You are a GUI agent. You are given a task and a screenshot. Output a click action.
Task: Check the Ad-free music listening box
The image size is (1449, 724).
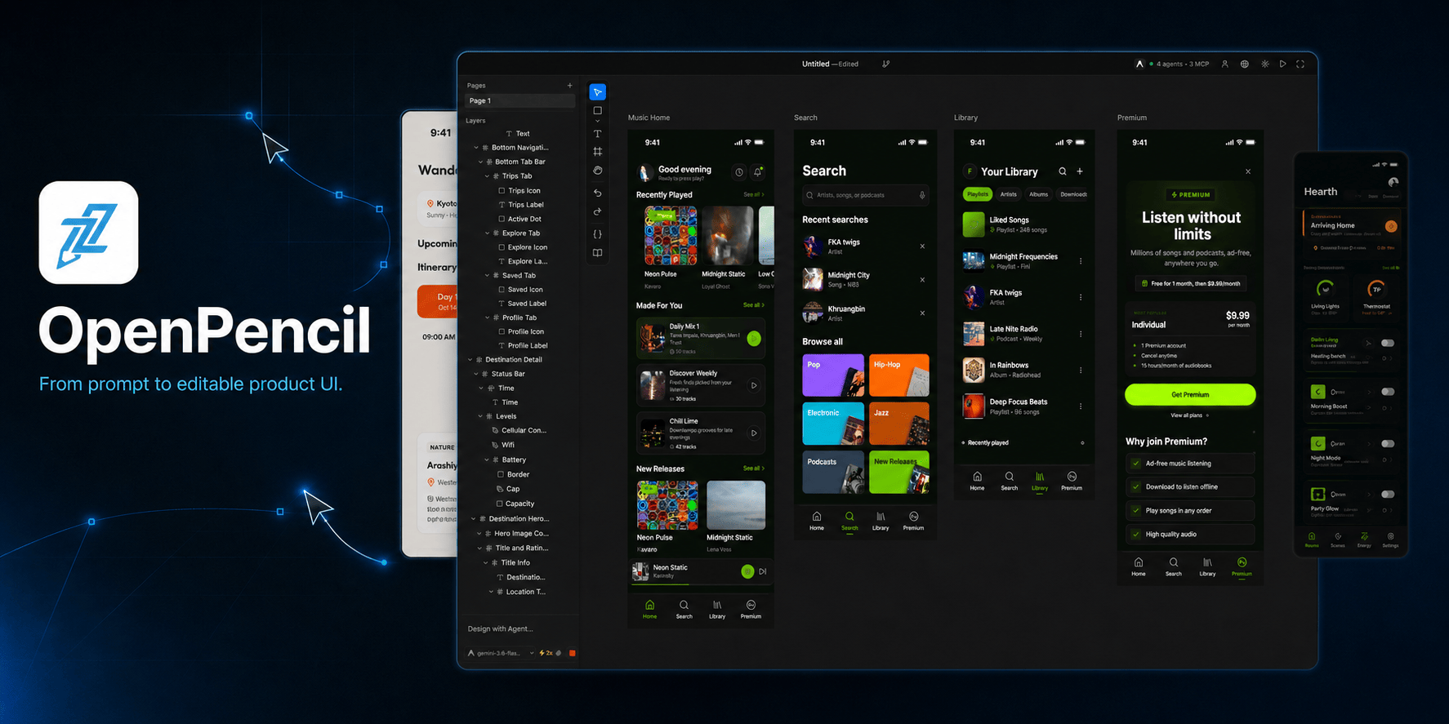pos(1136,464)
